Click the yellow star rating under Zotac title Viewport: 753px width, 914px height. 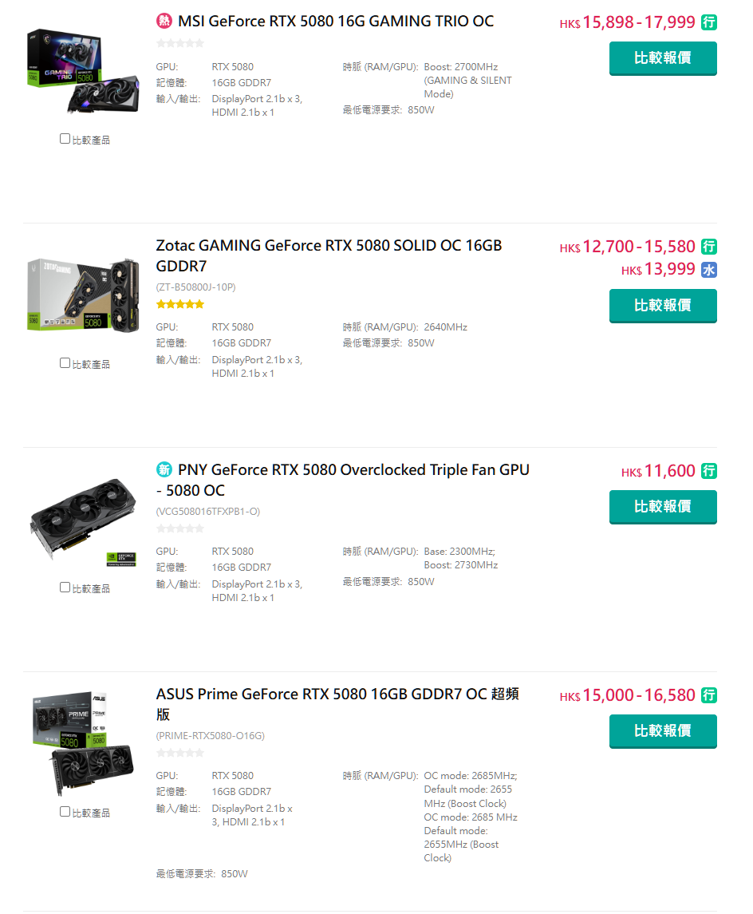point(180,303)
